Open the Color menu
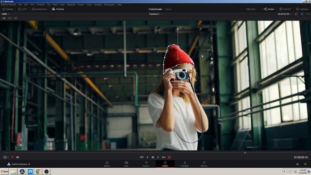The width and height of the screenshot is (311, 175). pos(89,4)
